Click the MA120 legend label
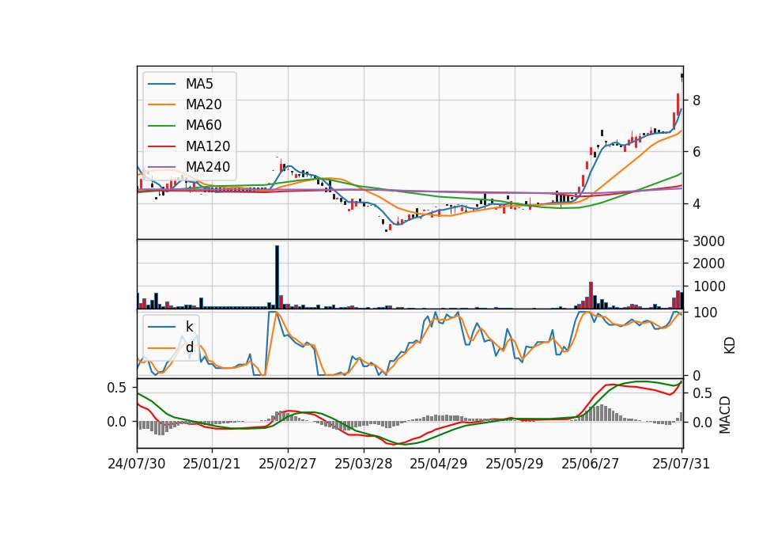 (208, 146)
